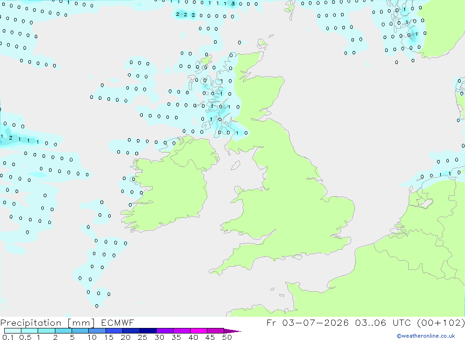The image size is (465, 340).
Task: Click the '03..06 UTC' time range text
Action: (382, 323)
